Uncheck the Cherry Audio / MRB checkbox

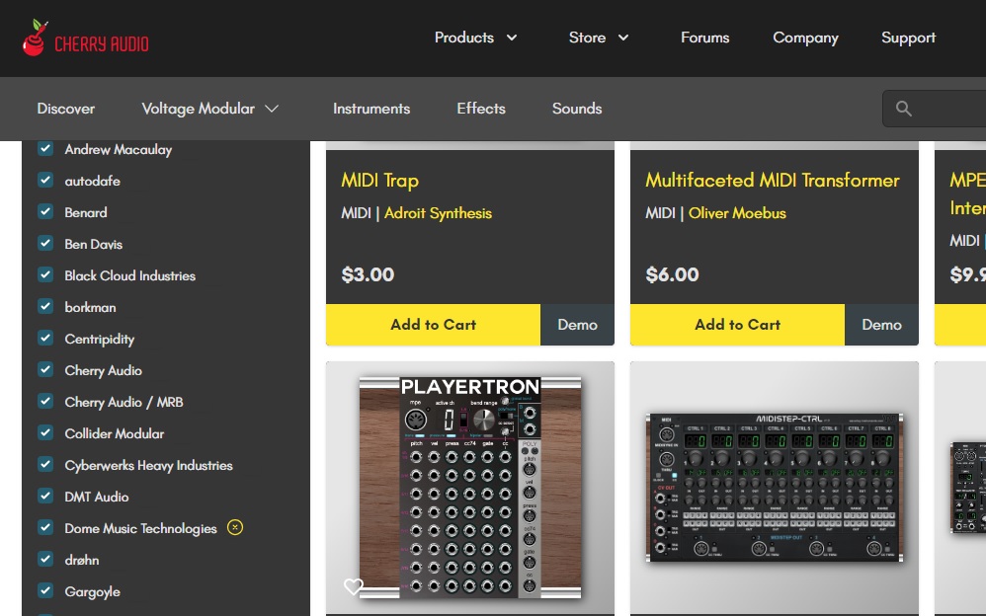pyautogui.click(x=45, y=401)
